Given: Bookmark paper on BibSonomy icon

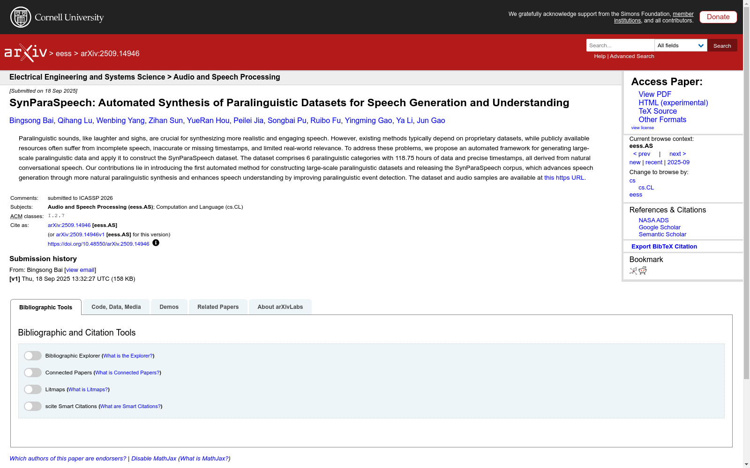Looking at the screenshot, I should [633, 271].
